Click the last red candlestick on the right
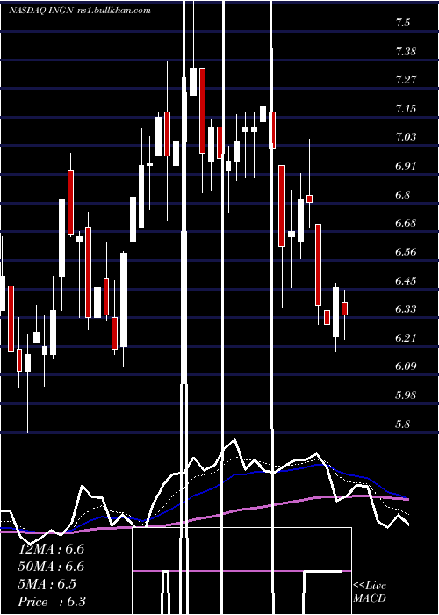Viewport: 439px width, 615px height. [344, 308]
